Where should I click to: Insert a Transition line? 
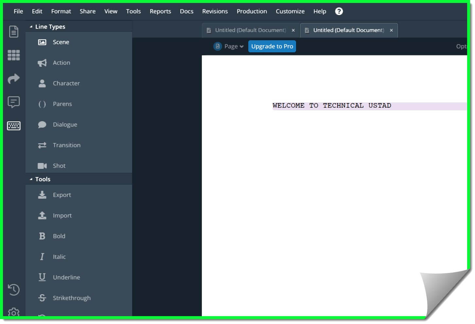tap(67, 145)
